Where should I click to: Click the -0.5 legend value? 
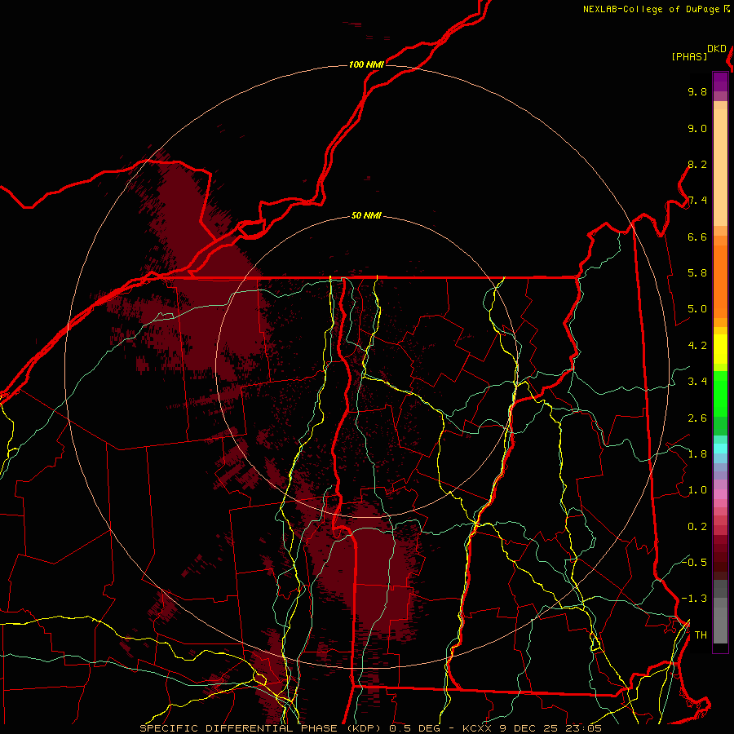click(x=694, y=563)
